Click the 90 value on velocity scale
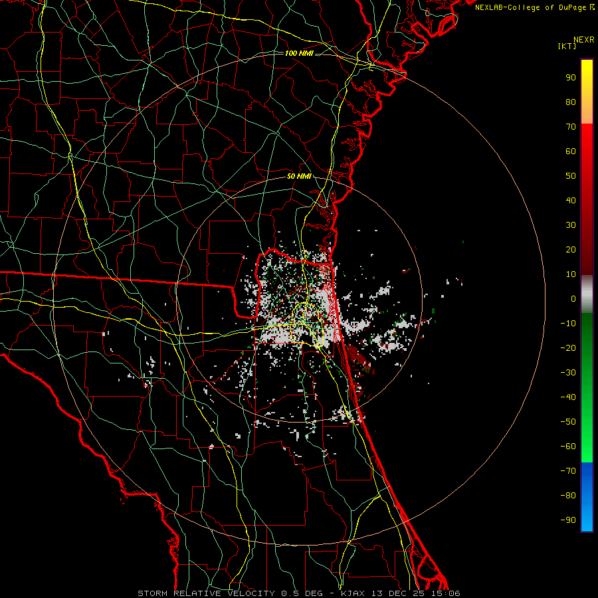This screenshot has width=598, height=598. click(571, 78)
